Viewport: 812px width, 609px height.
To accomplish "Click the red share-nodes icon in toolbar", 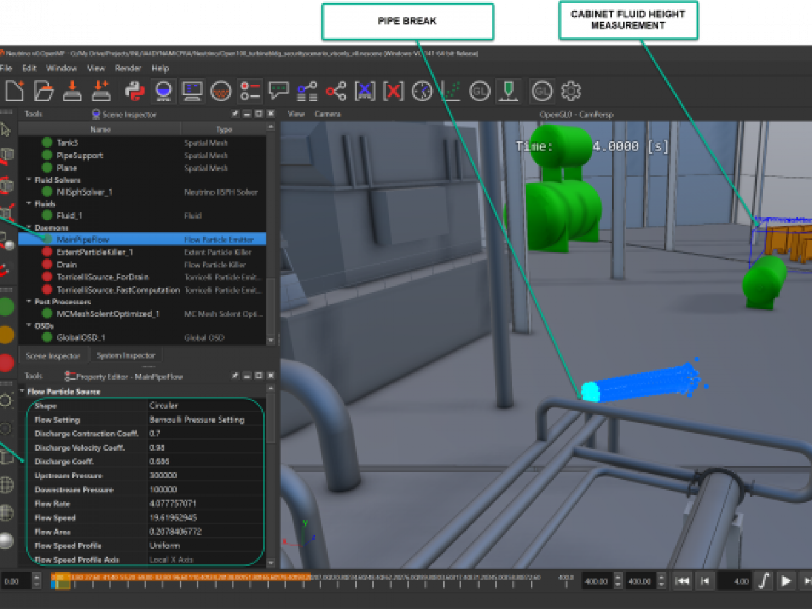I will [x=336, y=91].
